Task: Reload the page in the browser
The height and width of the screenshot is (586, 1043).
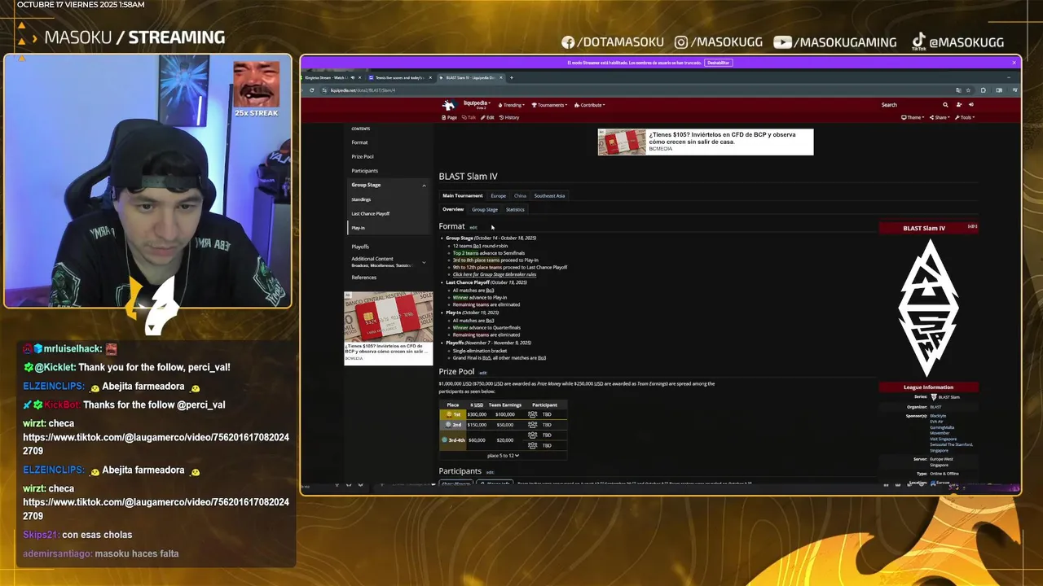Action: point(311,90)
